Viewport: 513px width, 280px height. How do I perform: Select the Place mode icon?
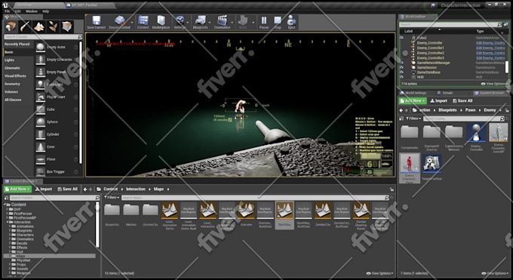11,26
